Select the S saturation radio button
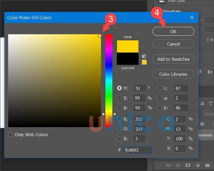The height and width of the screenshot is (171, 214). pyautogui.click(x=119, y=98)
